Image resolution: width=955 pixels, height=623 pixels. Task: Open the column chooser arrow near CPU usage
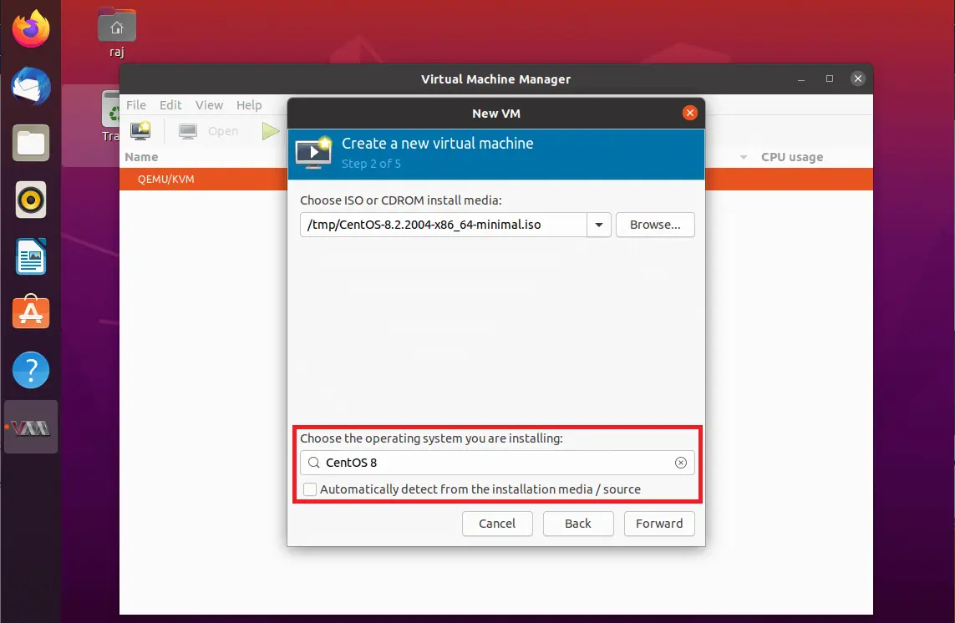pyautogui.click(x=743, y=157)
